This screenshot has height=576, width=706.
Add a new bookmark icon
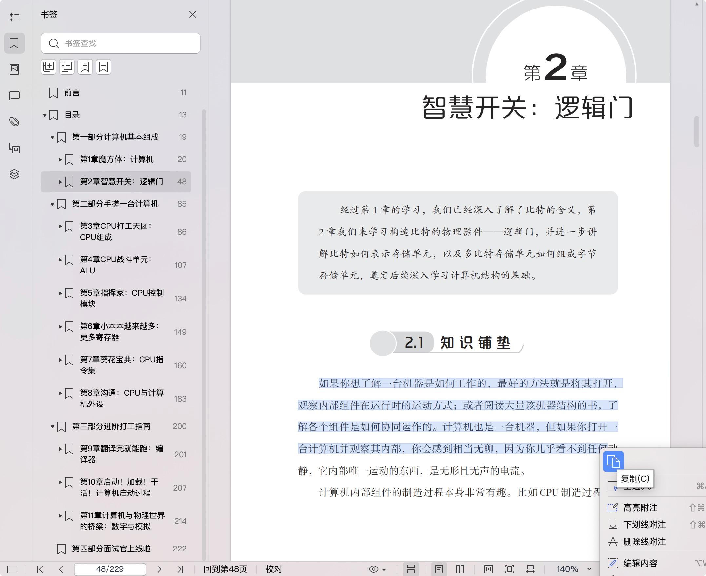click(85, 67)
